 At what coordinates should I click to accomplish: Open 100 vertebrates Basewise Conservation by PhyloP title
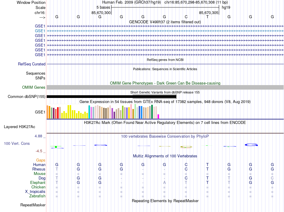point(165,136)
